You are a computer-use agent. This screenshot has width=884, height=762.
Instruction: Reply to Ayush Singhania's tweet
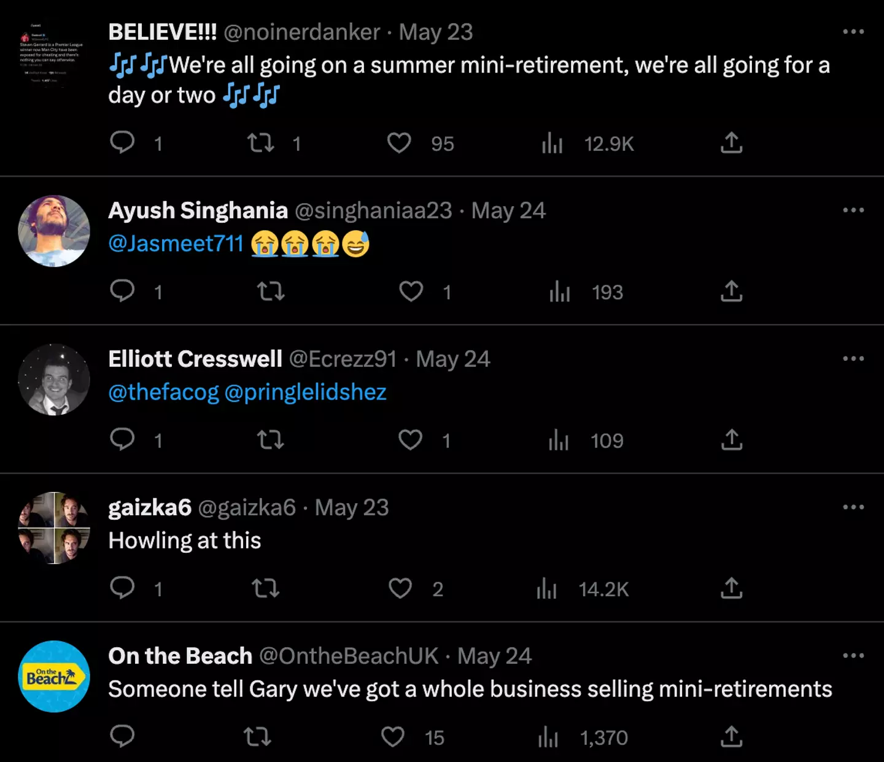pos(122,291)
